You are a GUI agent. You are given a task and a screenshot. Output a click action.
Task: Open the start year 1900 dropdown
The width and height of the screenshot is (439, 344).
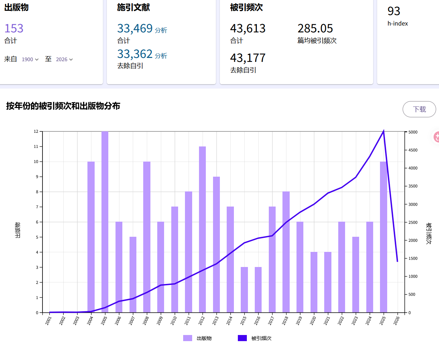[30, 59]
